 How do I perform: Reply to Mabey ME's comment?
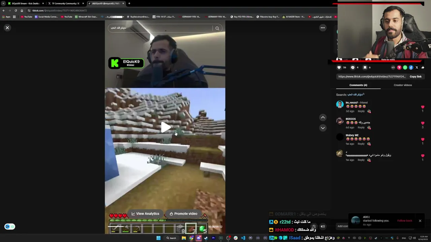(361, 144)
